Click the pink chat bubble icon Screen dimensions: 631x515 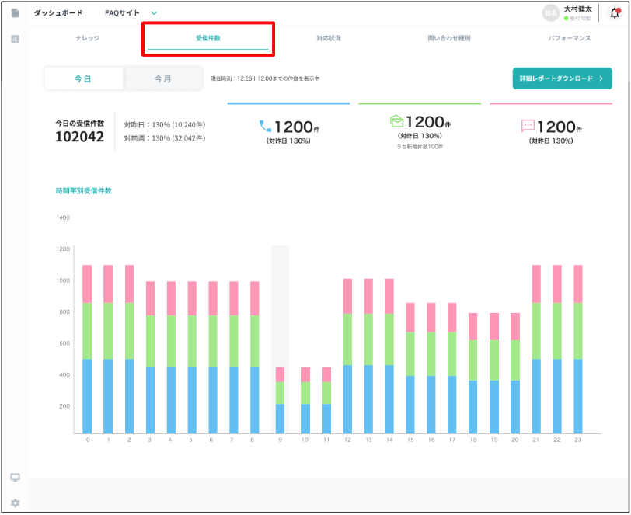[x=528, y=126]
